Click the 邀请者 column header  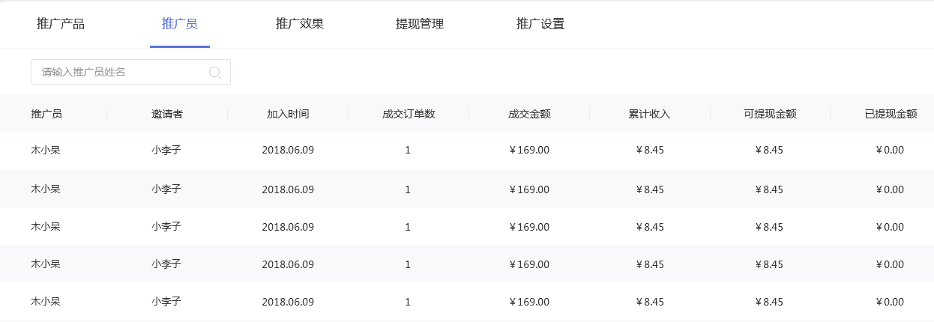(167, 115)
